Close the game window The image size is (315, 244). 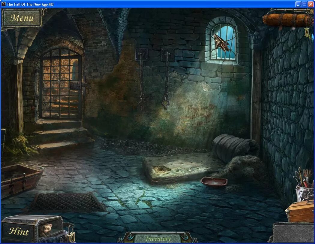(310, 4)
